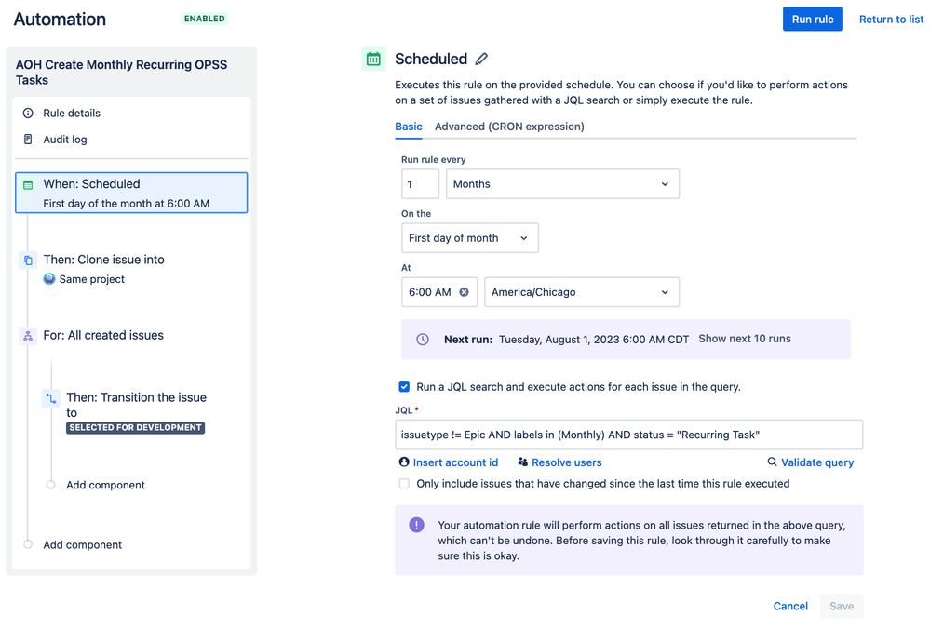Screen dimensions: 930x629
Task: Switch to Advanced (CRON expression) tab
Action: coord(509,127)
